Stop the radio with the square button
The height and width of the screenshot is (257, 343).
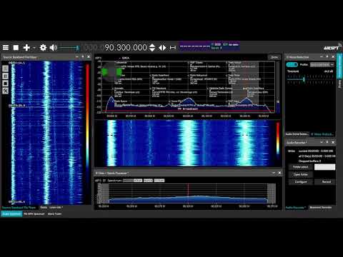click(16, 48)
